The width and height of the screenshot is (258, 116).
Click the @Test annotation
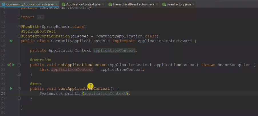(x=36, y=84)
